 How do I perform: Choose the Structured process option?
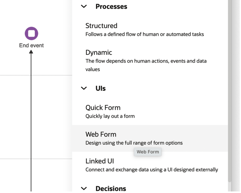pos(101,26)
